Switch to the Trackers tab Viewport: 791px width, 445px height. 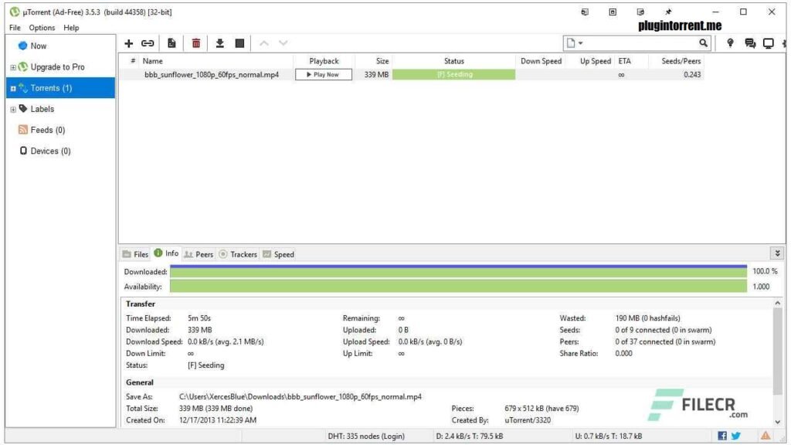click(x=238, y=254)
